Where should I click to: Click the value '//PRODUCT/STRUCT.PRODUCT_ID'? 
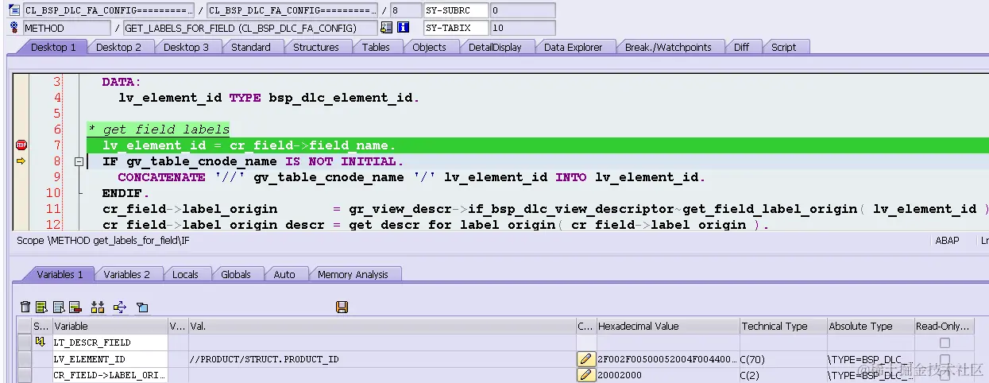[265, 359]
